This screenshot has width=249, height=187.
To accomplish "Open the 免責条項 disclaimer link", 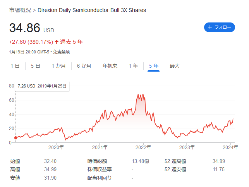I will click(x=61, y=52).
